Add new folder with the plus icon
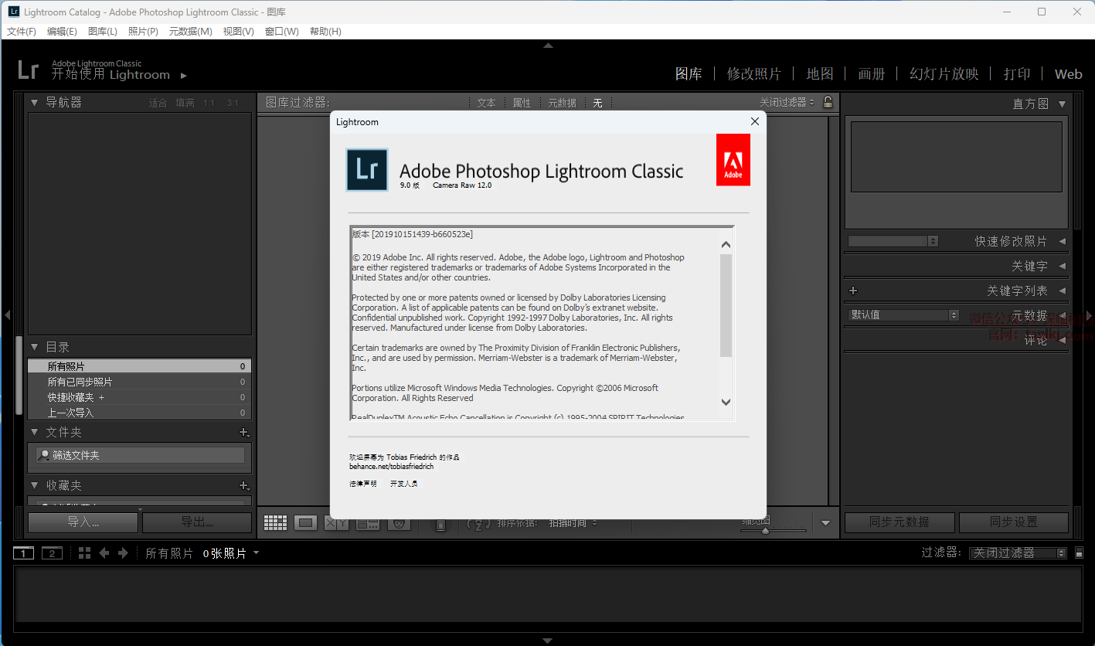Image resolution: width=1095 pixels, height=646 pixels. [x=243, y=433]
